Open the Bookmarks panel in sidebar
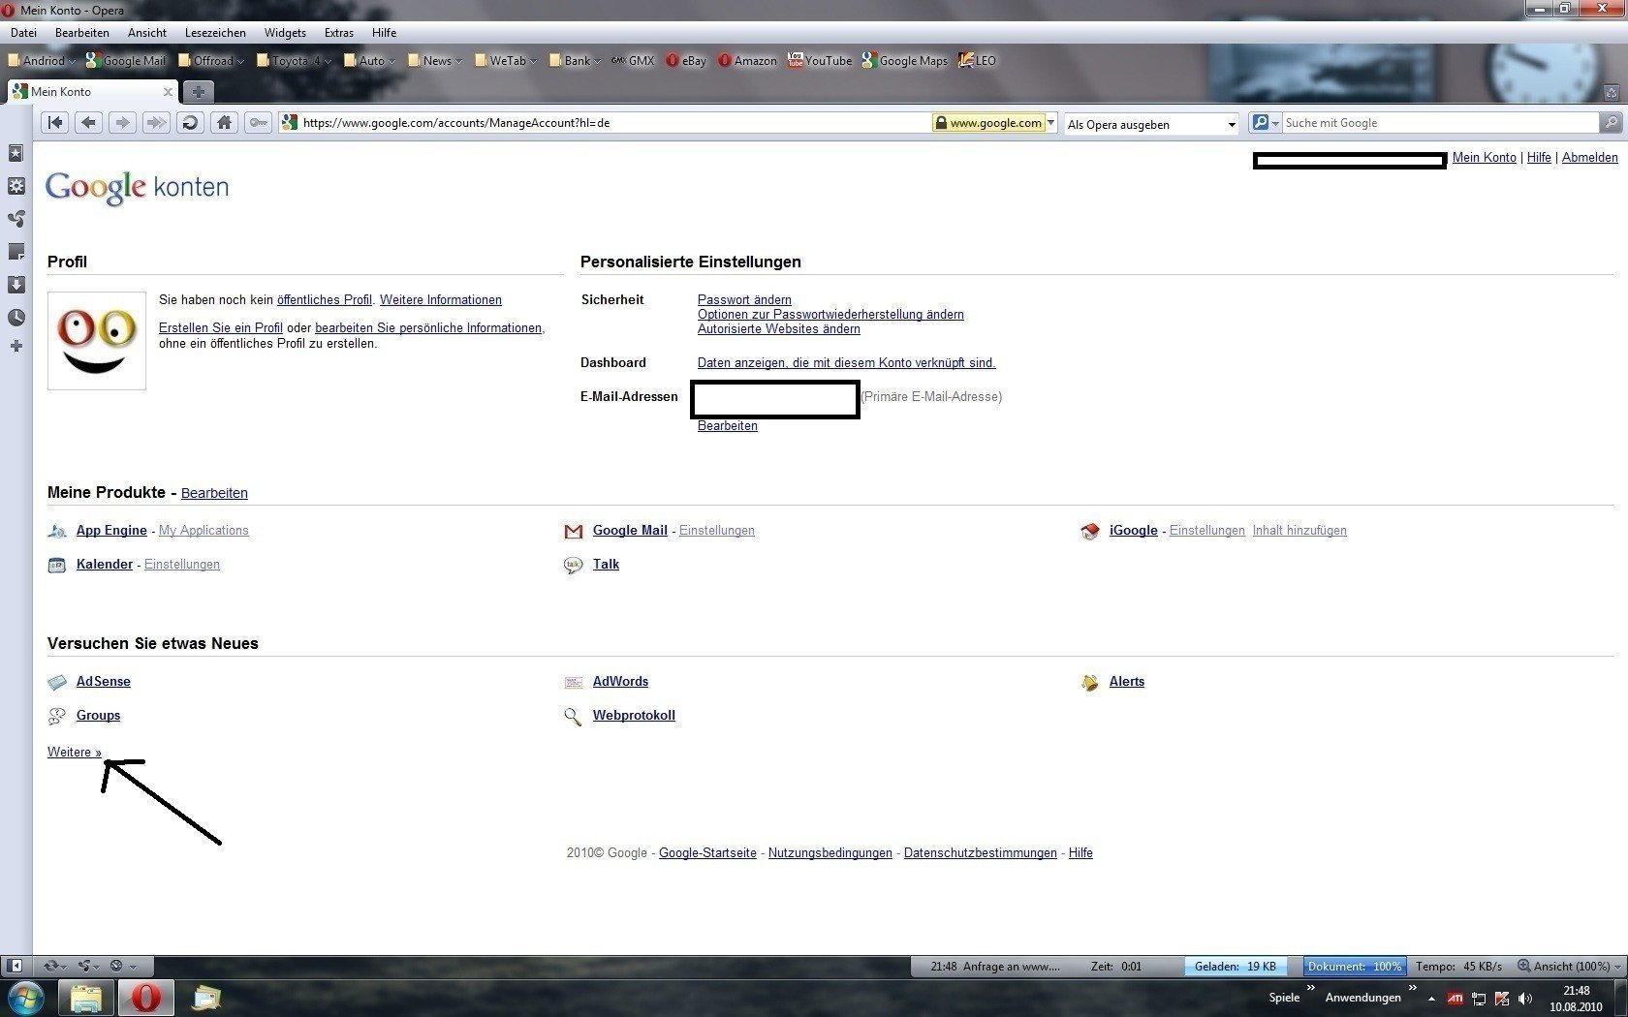The width and height of the screenshot is (1628, 1017). (x=16, y=153)
